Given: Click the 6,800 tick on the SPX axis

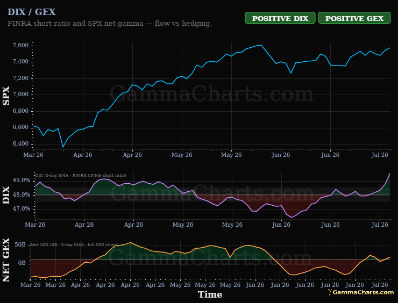Looking at the screenshot, I should click(x=20, y=111).
